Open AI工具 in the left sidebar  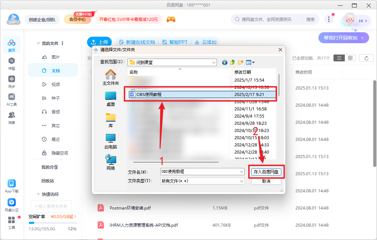coord(12,99)
